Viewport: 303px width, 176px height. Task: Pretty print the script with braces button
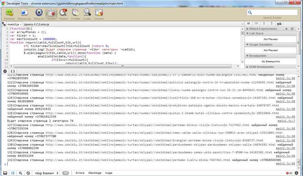point(13,71)
